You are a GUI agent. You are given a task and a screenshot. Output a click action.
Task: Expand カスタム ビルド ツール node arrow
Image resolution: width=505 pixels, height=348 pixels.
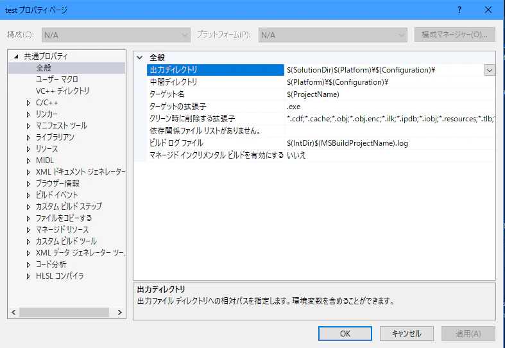29,241
